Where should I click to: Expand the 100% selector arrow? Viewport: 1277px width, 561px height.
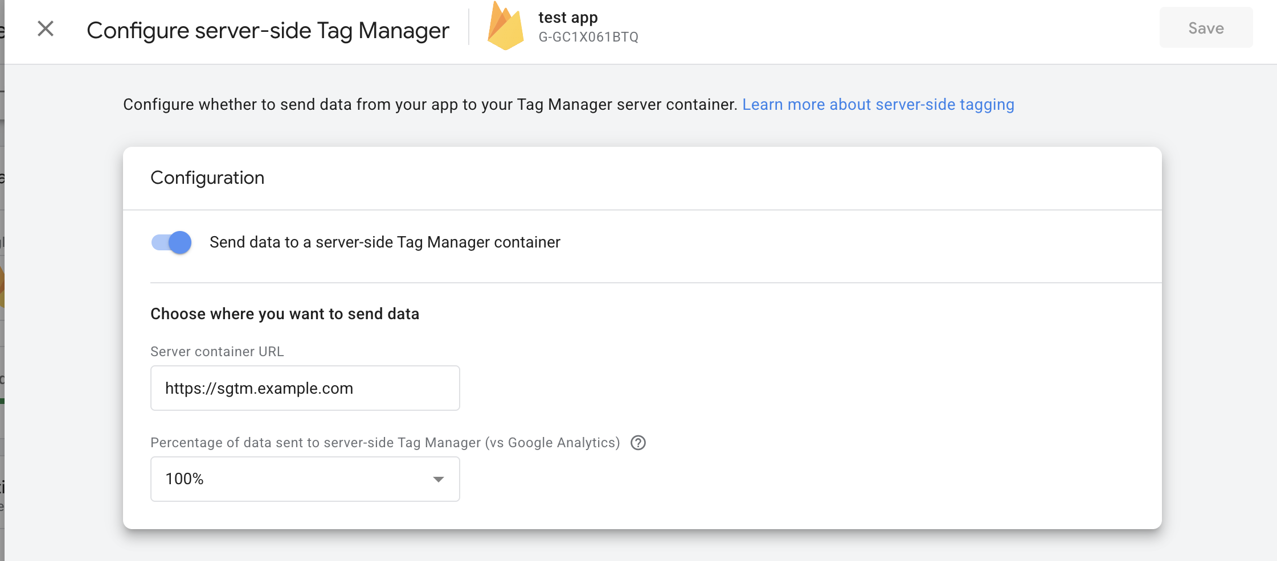(x=438, y=478)
